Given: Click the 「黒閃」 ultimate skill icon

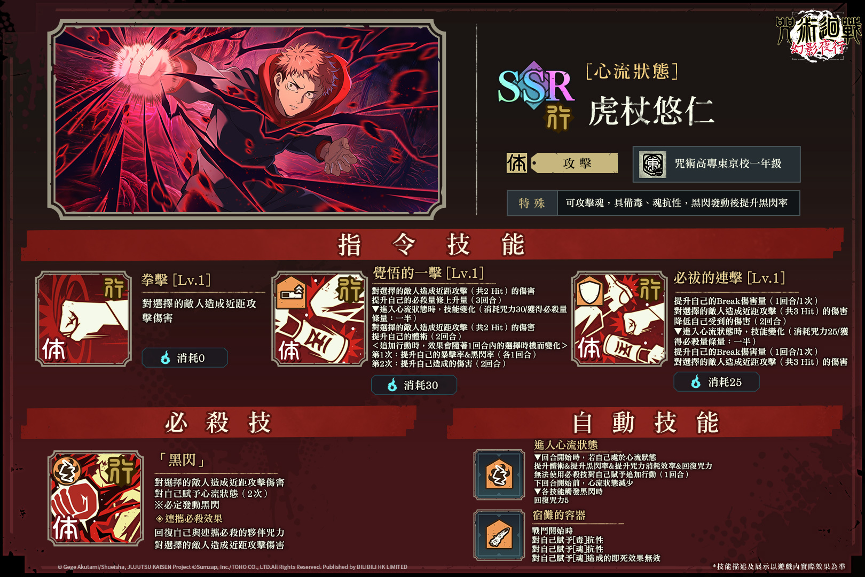Looking at the screenshot, I should coord(96,498).
